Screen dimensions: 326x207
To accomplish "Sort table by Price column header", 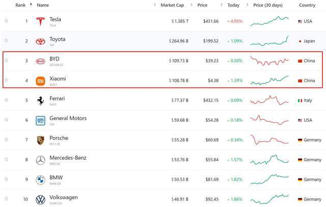I will pyautogui.click(x=202, y=5).
